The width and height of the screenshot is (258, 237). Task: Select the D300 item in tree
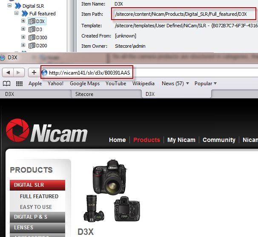tap(42, 38)
